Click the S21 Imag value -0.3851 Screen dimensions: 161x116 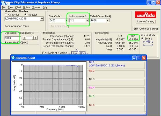pos(133,49)
